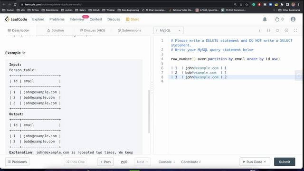Click the editor info icon
The height and width of the screenshot is (171, 304).
pos(260,30)
